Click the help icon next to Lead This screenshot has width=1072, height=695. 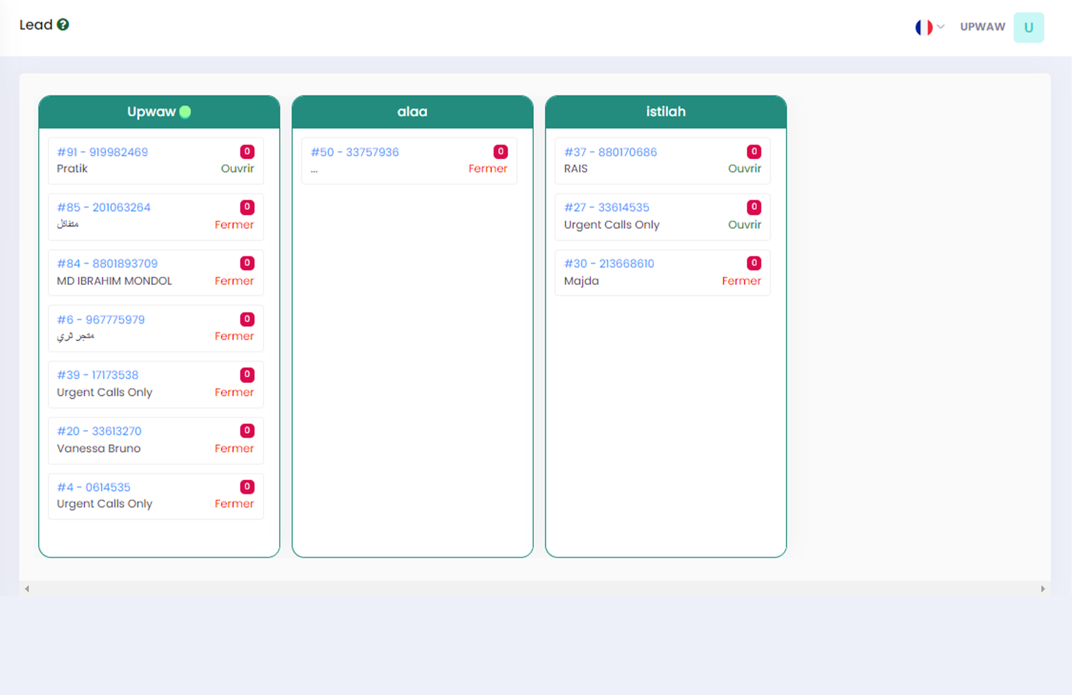[x=63, y=25]
